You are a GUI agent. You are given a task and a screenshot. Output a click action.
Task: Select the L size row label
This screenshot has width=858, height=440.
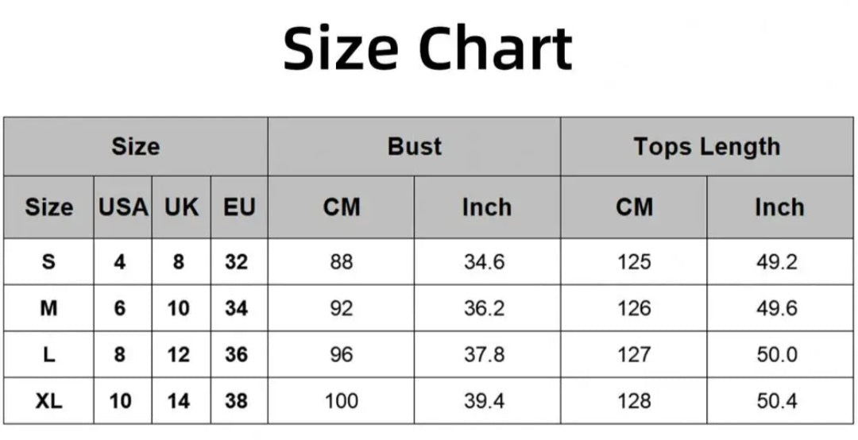pos(48,355)
